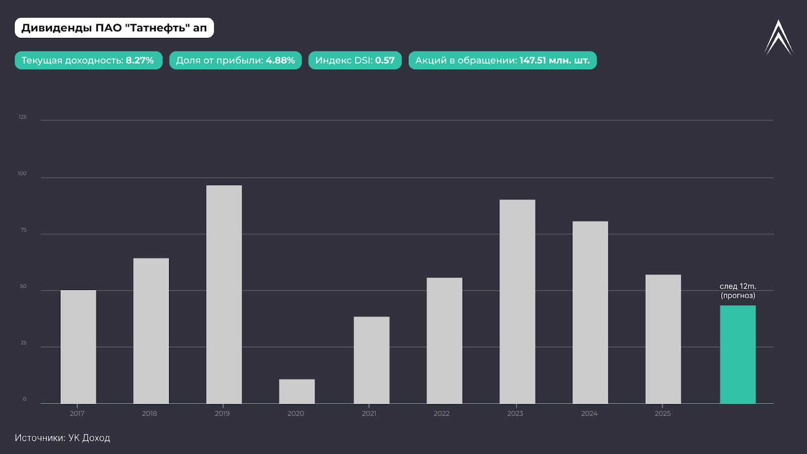Click the '0' y-axis value
This screenshot has width=807, height=454.
point(25,400)
